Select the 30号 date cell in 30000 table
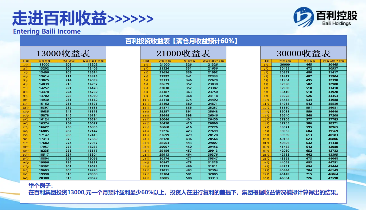 click(x=266, y=178)
